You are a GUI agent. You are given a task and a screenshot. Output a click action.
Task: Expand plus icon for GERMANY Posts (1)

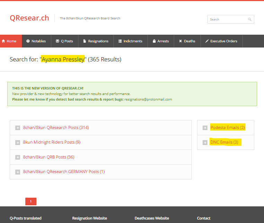click(18, 172)
